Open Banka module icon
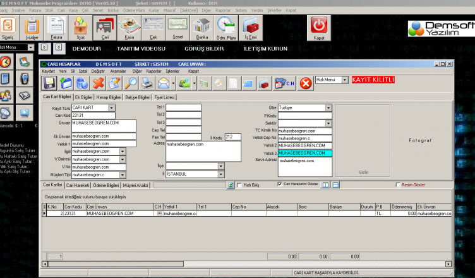 (x=202, y=28)
